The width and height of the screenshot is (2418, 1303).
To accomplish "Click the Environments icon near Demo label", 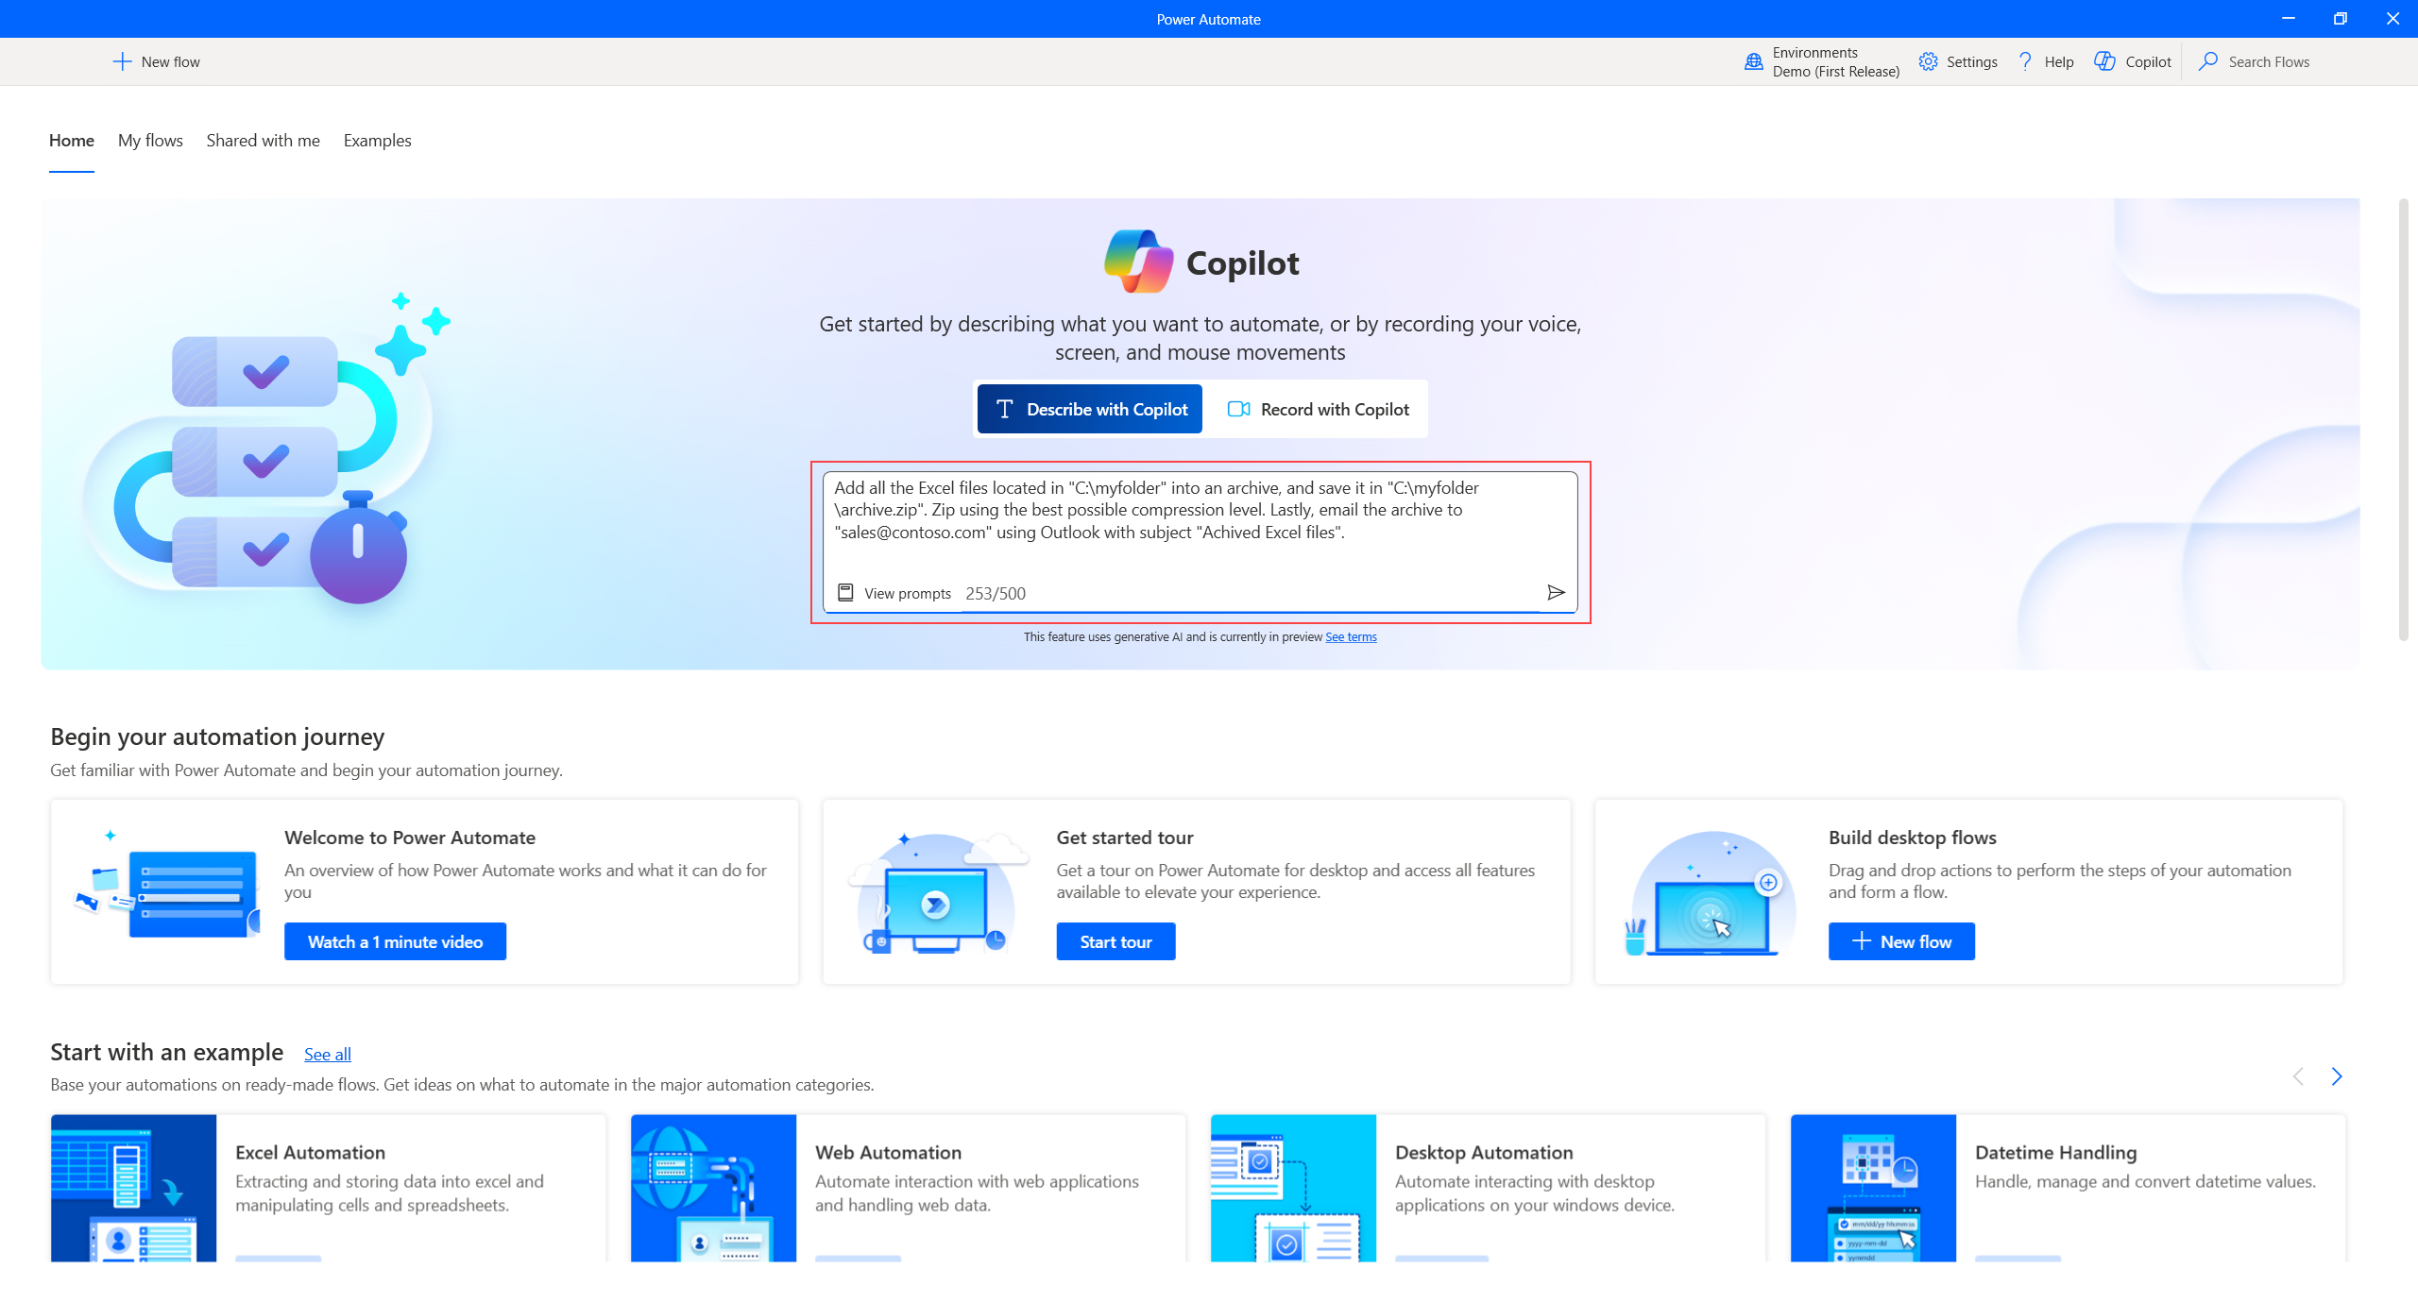I will (1754, 61).
